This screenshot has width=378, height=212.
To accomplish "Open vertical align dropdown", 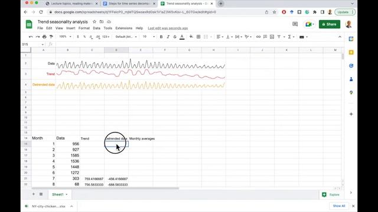I will [229, 37].
